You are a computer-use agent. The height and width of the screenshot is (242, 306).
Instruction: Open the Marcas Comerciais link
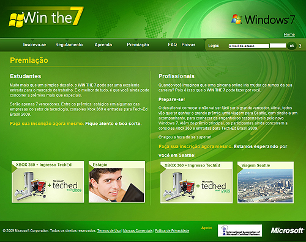click(138, 231)
